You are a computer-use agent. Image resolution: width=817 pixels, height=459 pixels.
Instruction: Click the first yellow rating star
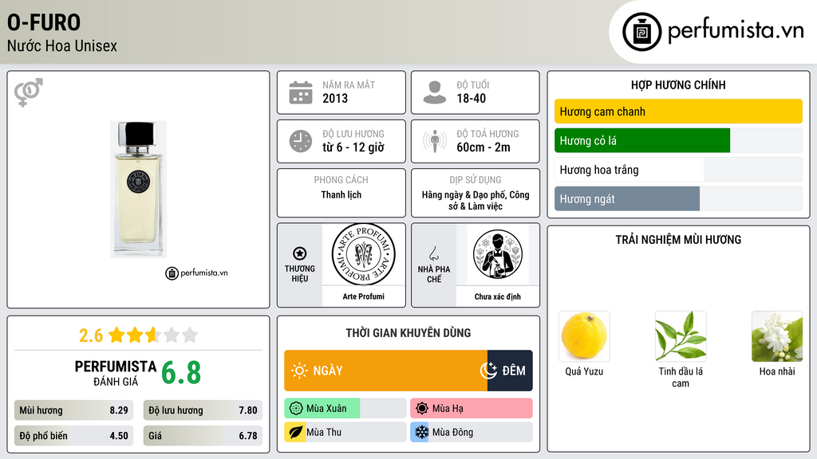pyautogui.click(x=116, y=335)
